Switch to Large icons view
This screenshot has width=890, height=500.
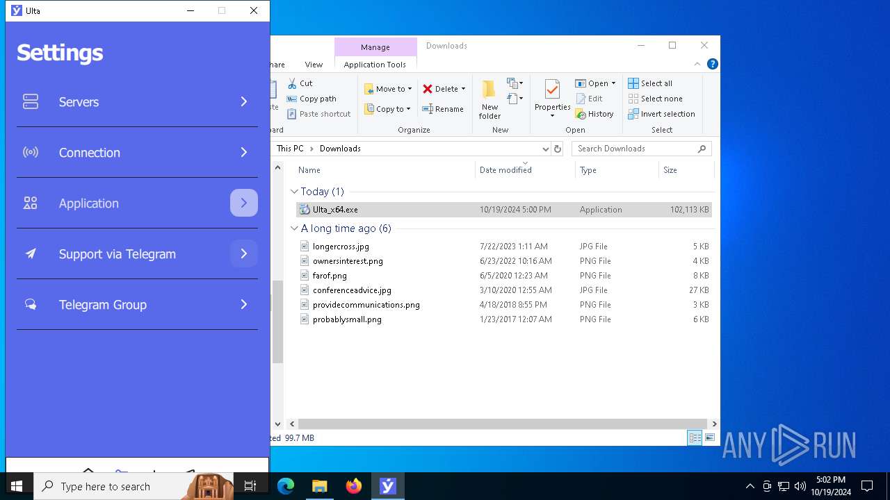pos(710,438)
